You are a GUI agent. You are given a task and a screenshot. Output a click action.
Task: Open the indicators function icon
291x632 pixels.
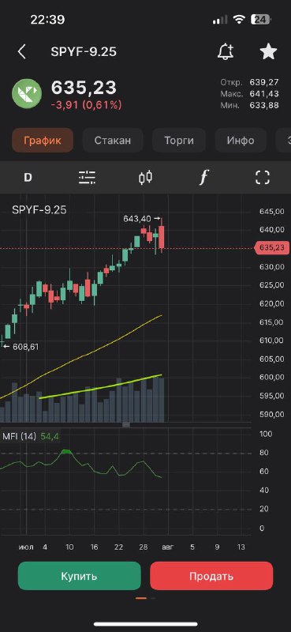[204, 177]
